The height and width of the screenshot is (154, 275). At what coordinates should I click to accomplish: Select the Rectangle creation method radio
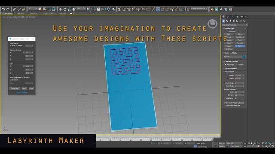tap(225, 65)
